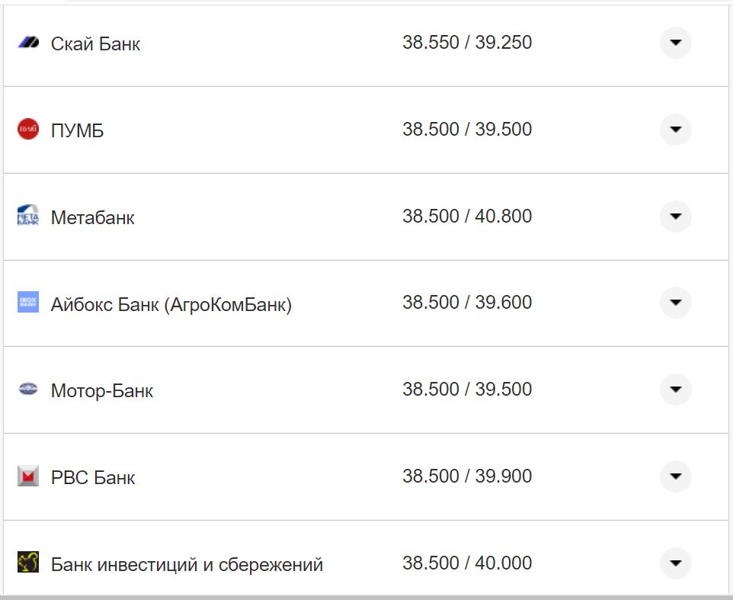Click the Скай Банк logo icon

[29, 43]
